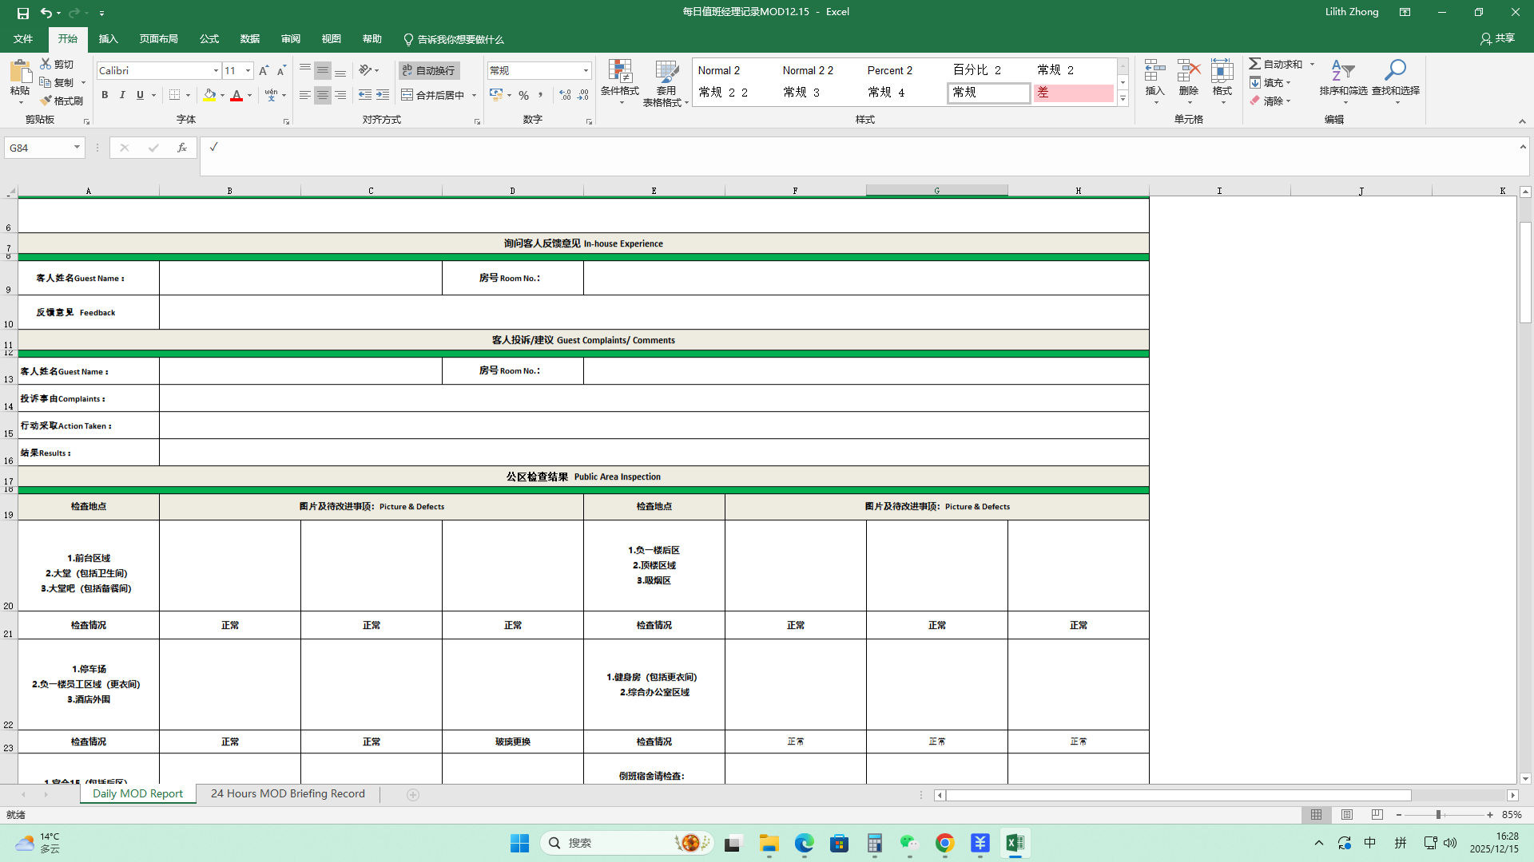Open the Name Box dropdown arrow

pos(77,148)
